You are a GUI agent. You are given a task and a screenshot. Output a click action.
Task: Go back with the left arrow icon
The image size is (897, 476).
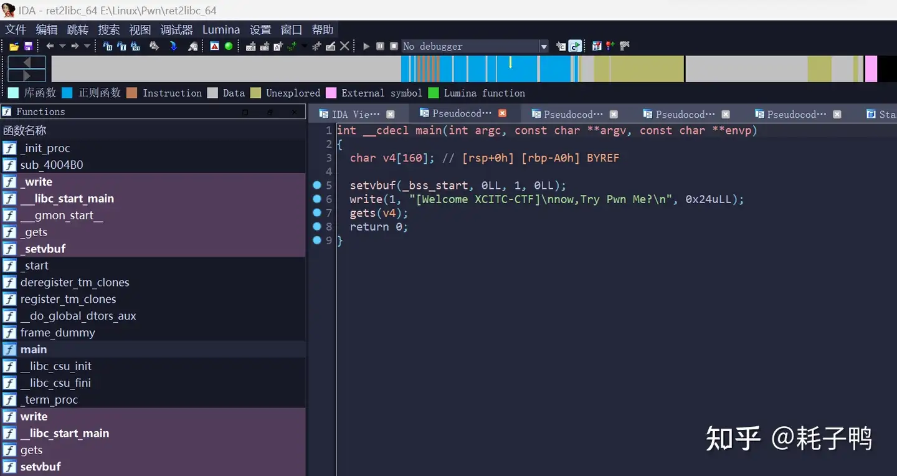click(50, 46)
